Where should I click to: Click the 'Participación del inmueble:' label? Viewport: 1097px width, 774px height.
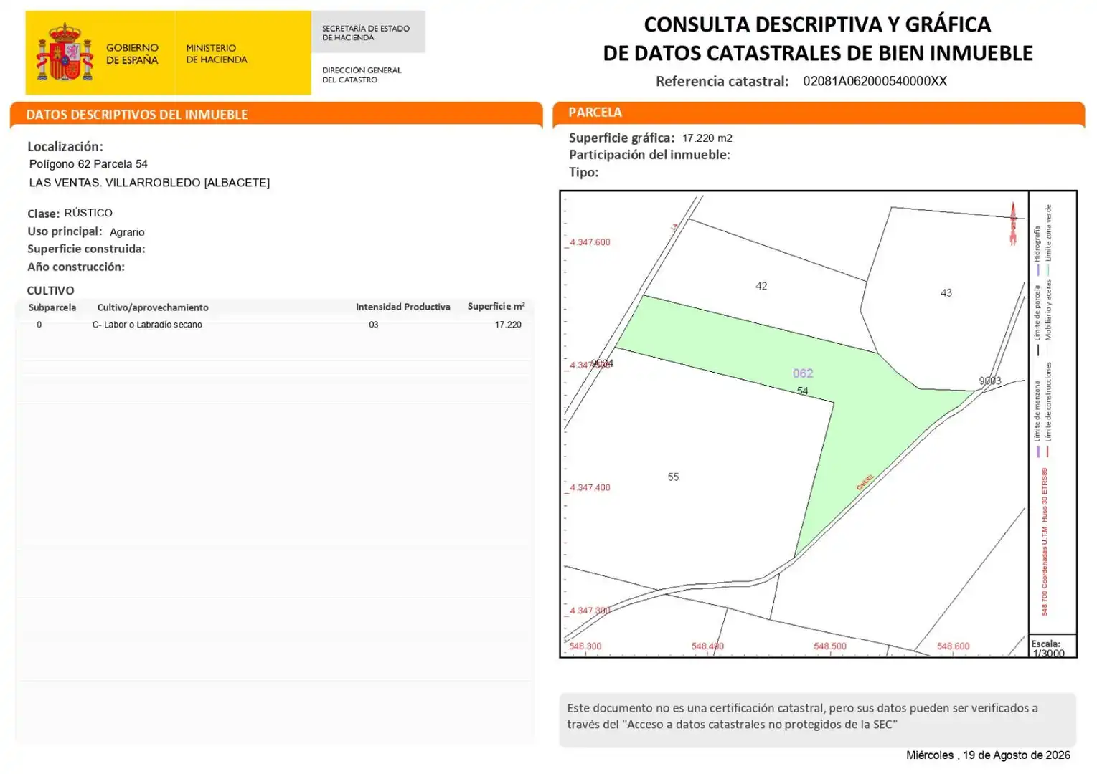[649, 155]
